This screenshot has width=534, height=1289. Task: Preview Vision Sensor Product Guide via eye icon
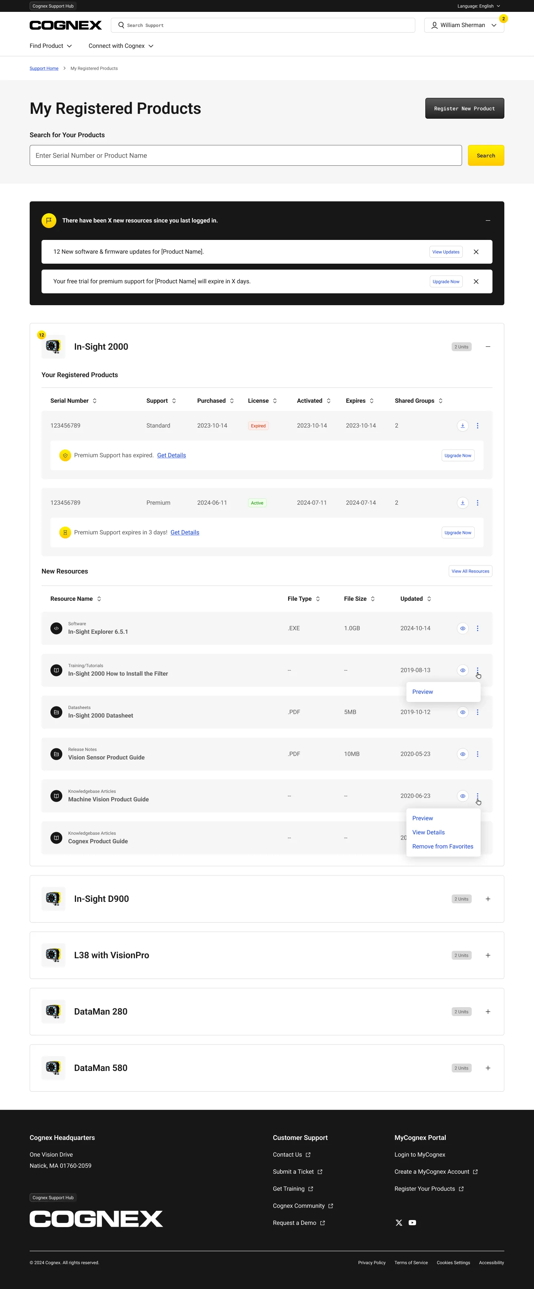pos(462,754)
